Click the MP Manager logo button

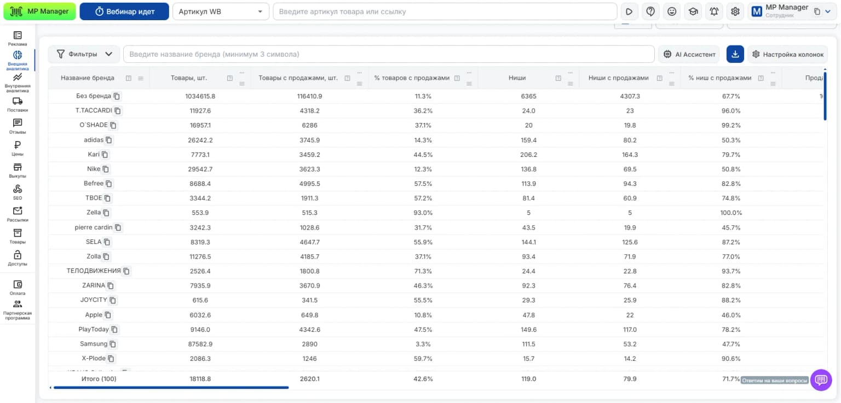[x=39, y=11]
